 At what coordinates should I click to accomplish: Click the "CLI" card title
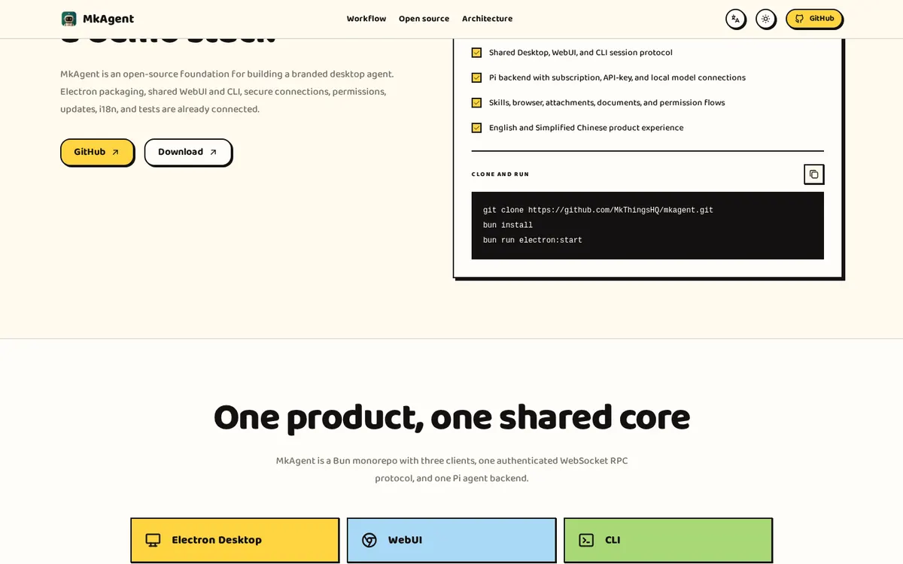coord(613,540)
